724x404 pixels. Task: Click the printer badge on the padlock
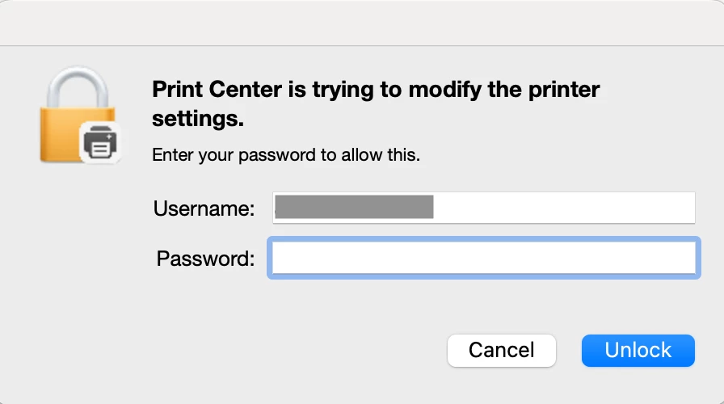click(100, 142)
